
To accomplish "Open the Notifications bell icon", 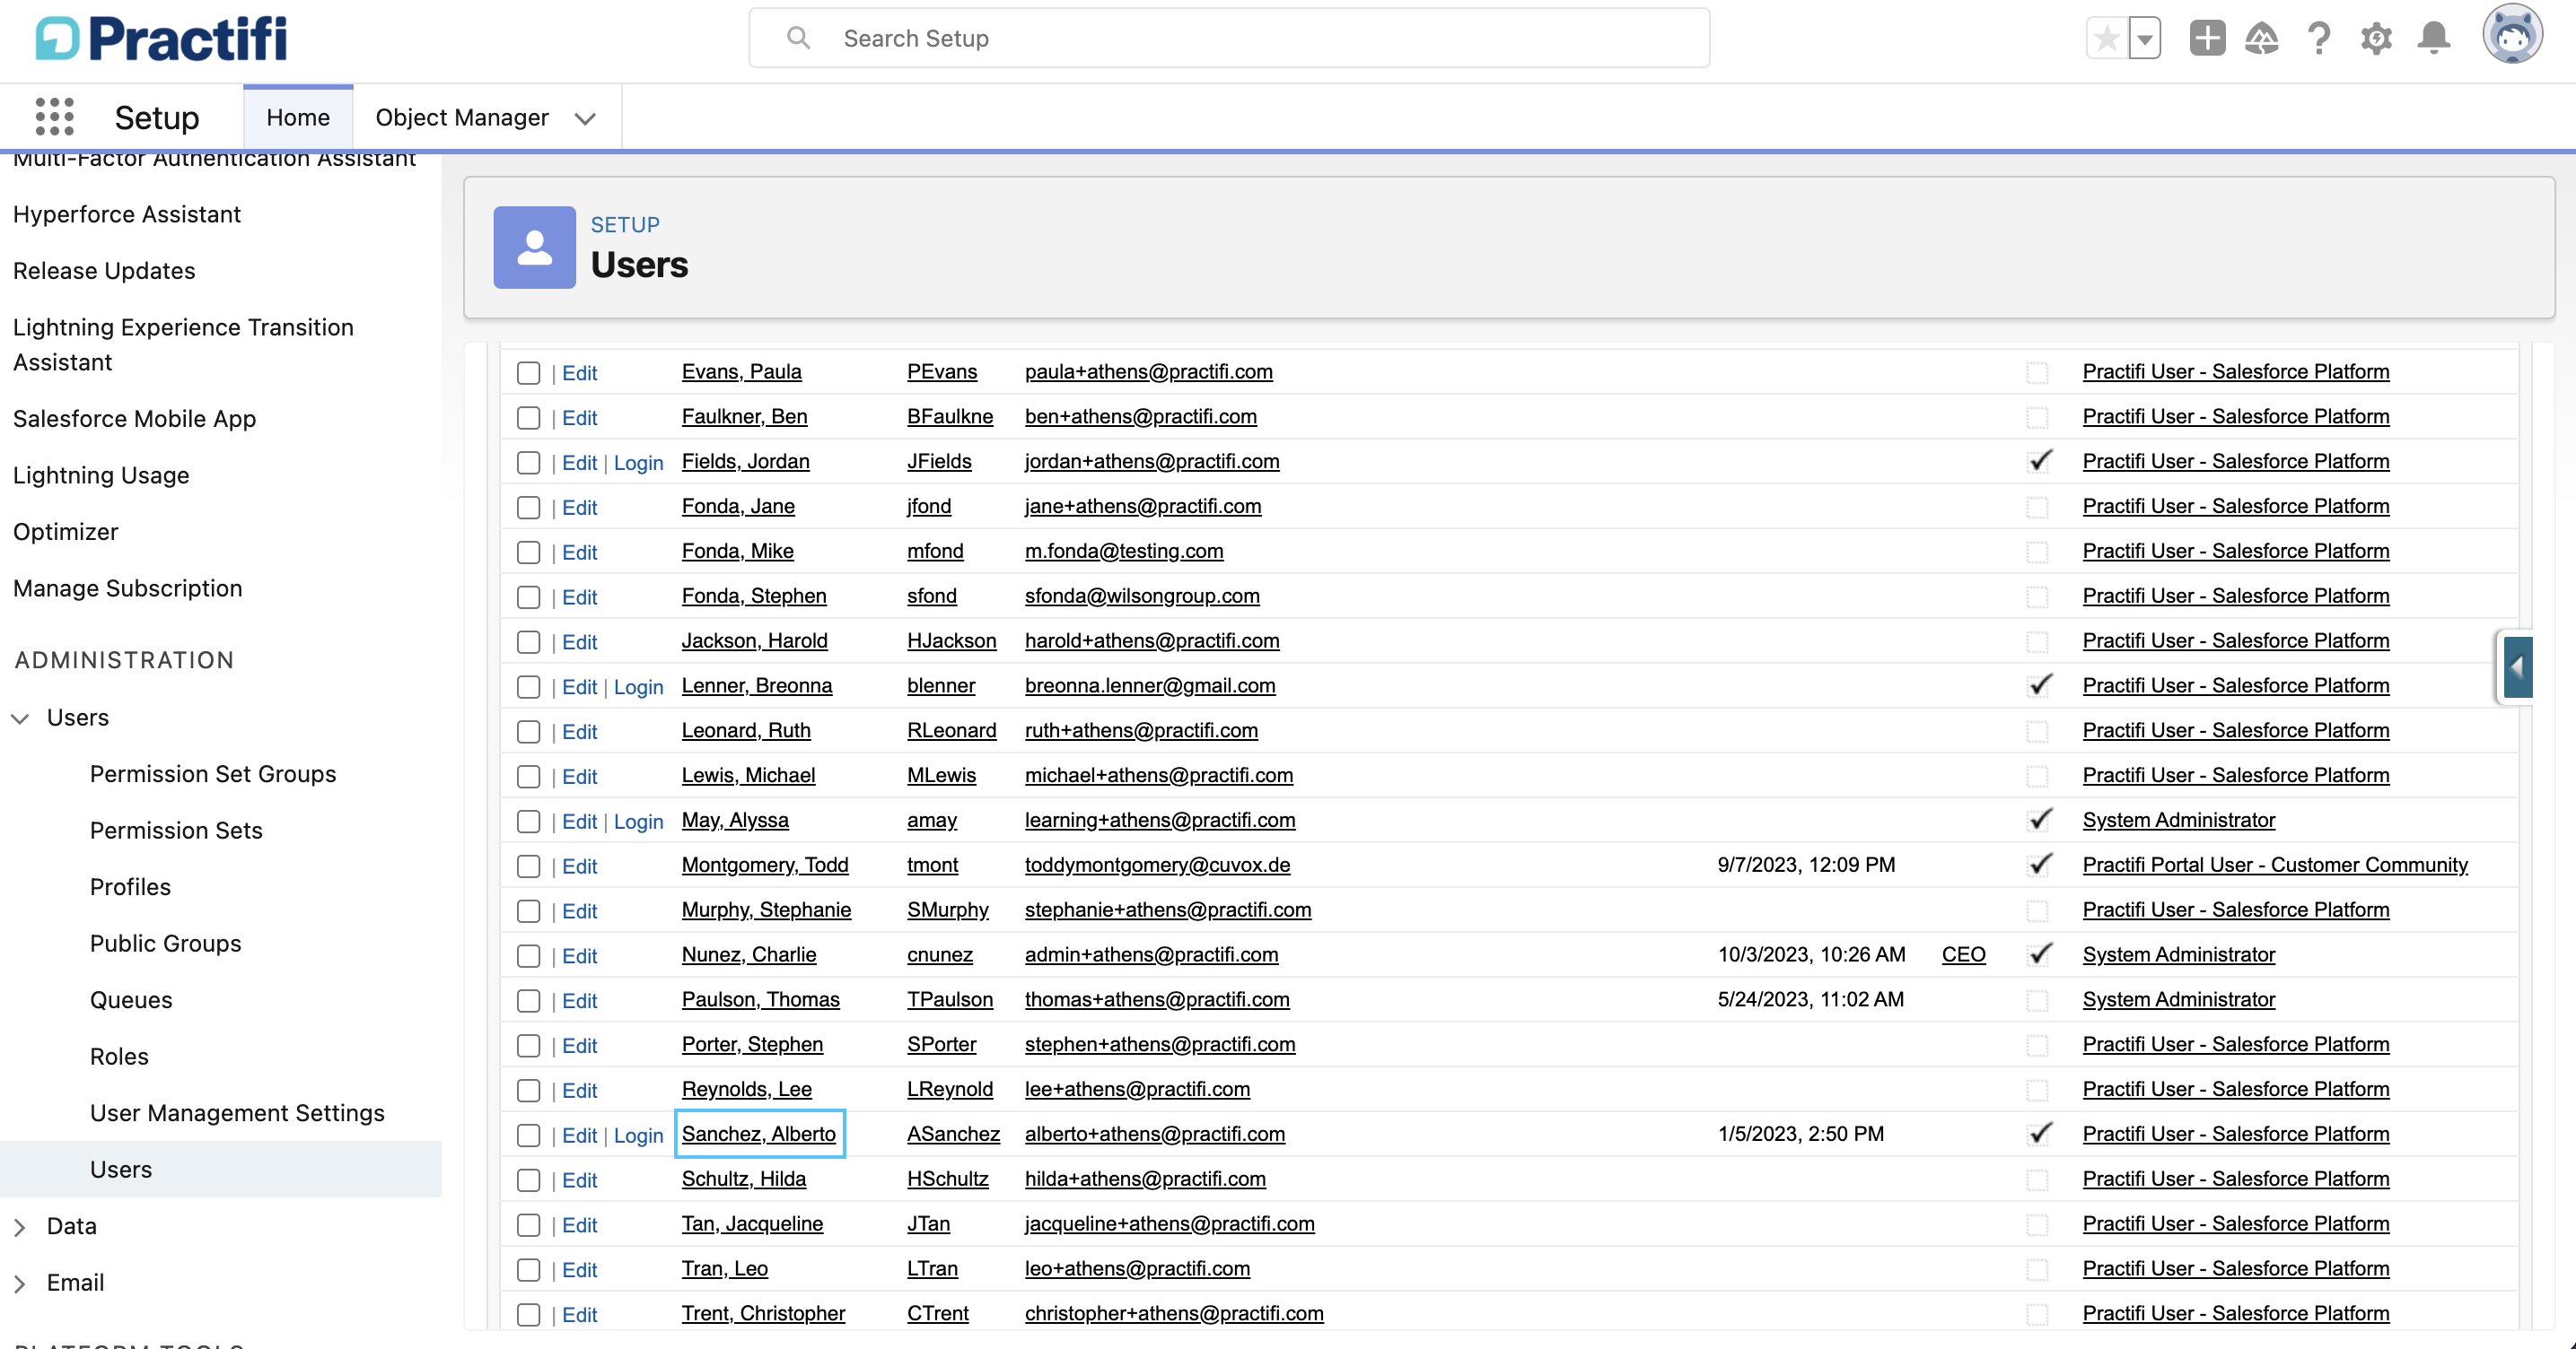I will pos(2433,38).
